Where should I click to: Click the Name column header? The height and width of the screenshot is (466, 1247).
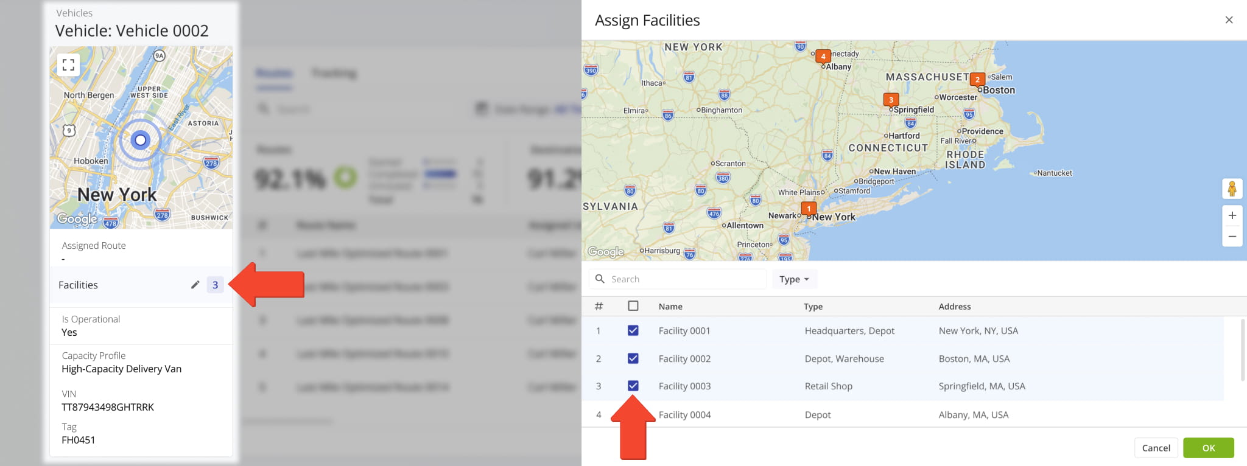tap(670, 307)
